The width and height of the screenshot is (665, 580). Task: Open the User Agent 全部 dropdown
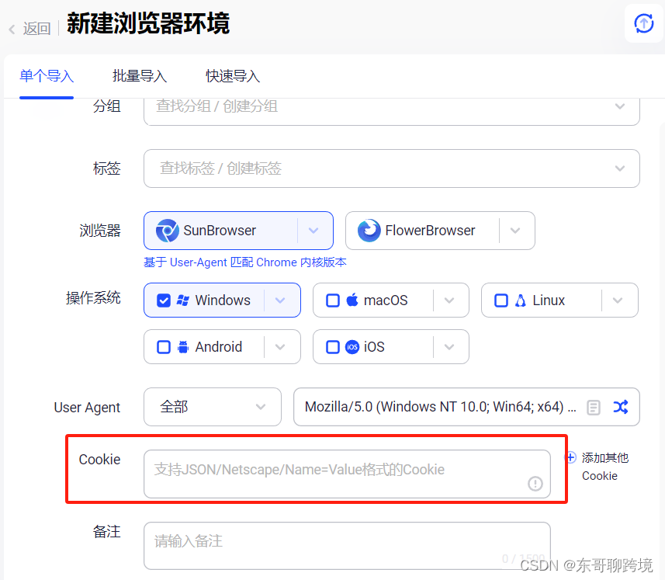pyautogui.click(x=213, y=407)
